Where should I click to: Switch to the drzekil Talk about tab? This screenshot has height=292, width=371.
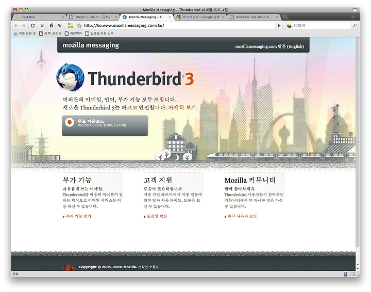pyautogui.click(x=254, y=17)
